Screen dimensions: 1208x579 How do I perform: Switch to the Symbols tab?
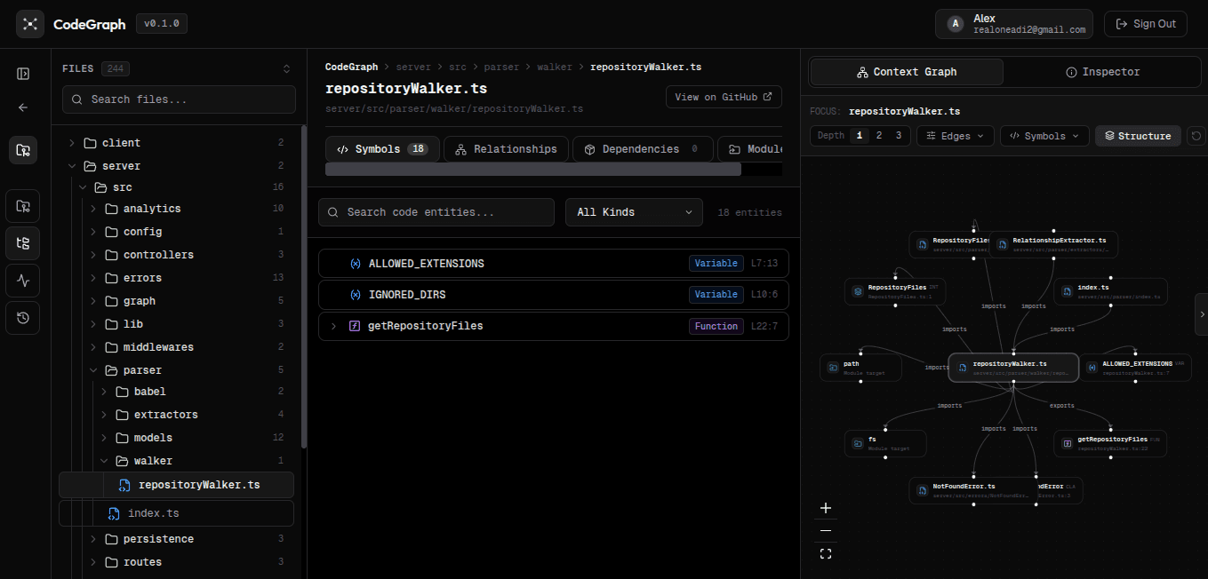[382, 149]
